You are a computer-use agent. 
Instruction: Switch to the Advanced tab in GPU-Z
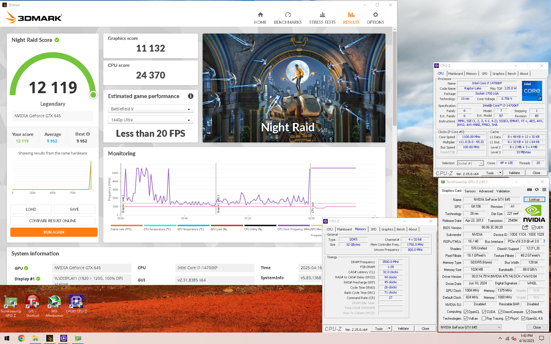tap(486, 191)
